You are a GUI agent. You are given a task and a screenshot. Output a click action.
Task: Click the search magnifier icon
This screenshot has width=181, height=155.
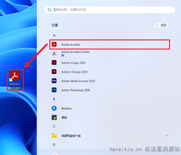click(50, 10)
